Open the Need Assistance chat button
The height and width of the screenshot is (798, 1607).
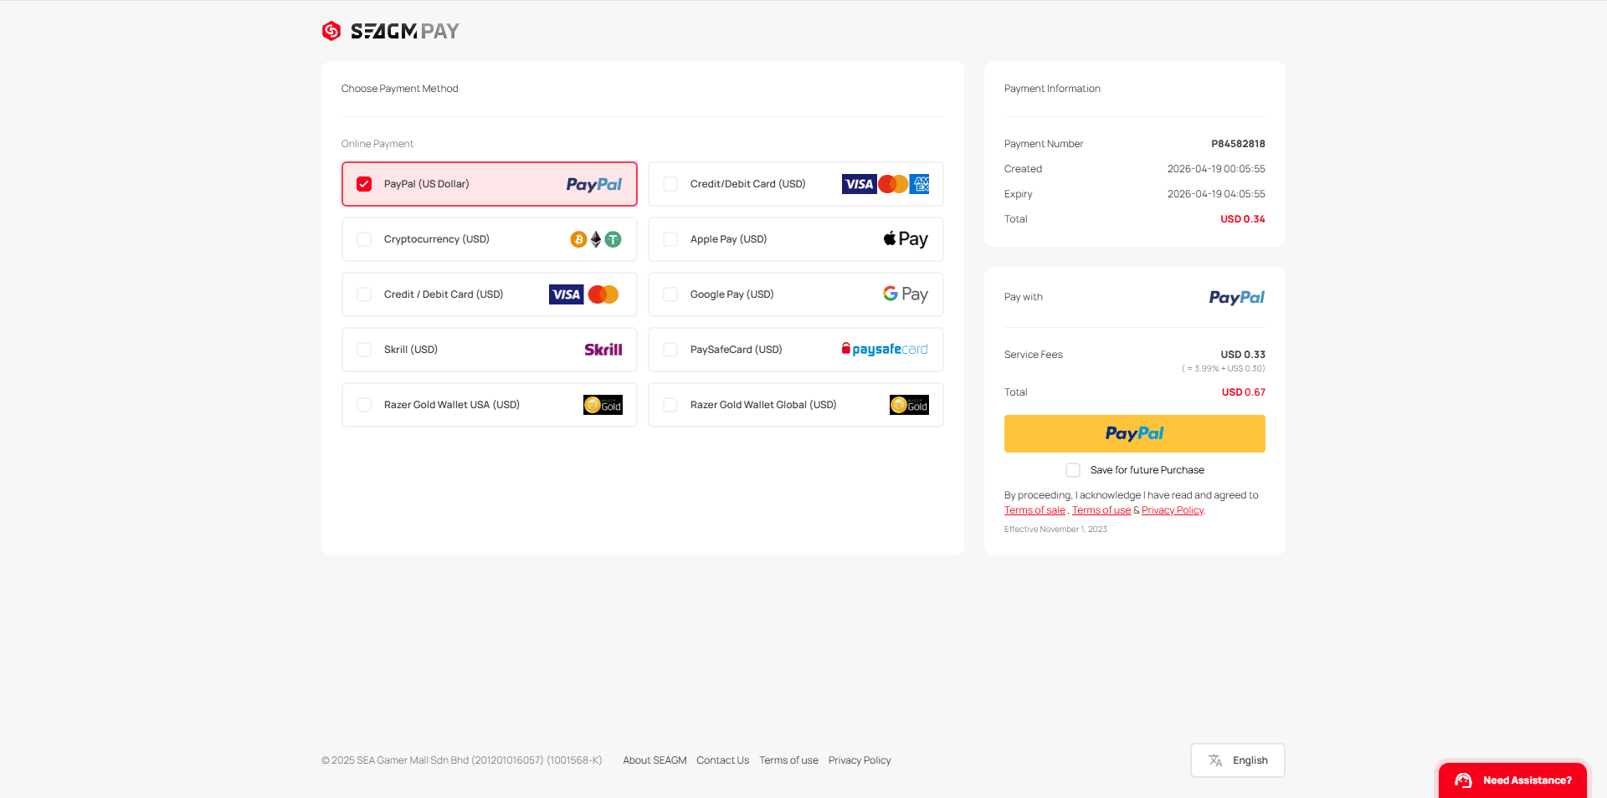pos(1512,780)
